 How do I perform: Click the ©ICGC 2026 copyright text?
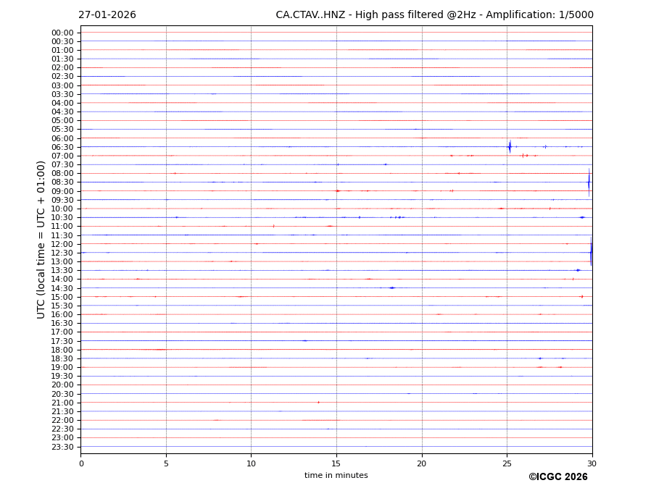[x=557, y=477]
